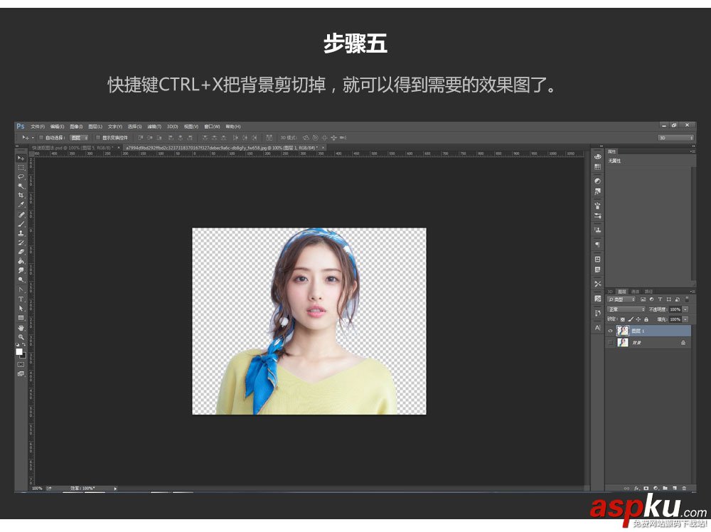This screenshot has width=711, height=532.
Task: Open the 滤镜(T) menu
Action: 154,127
